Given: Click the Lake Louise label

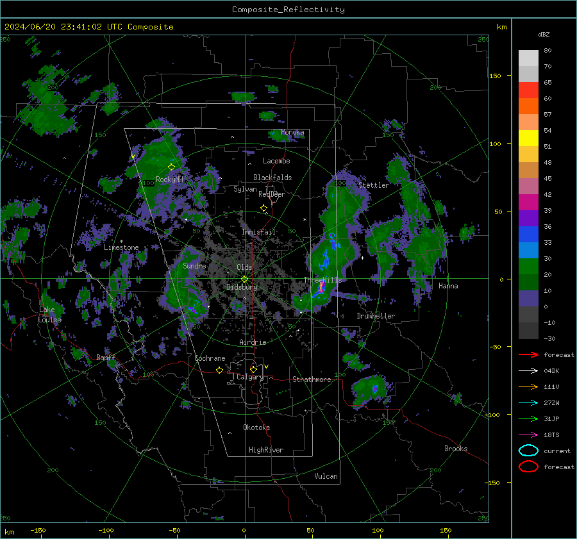Looking at the screenshot, I should (x=50, y=315).
